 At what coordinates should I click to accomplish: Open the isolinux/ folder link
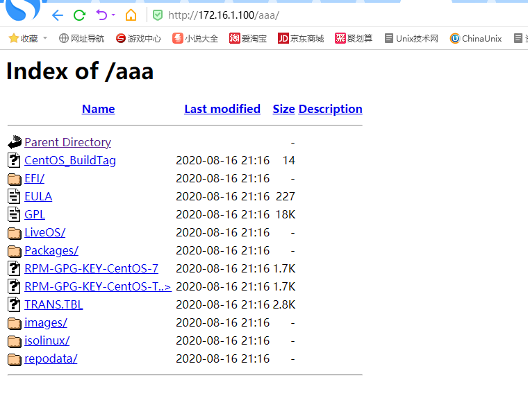pyautogui.click(x=47, y=340)
